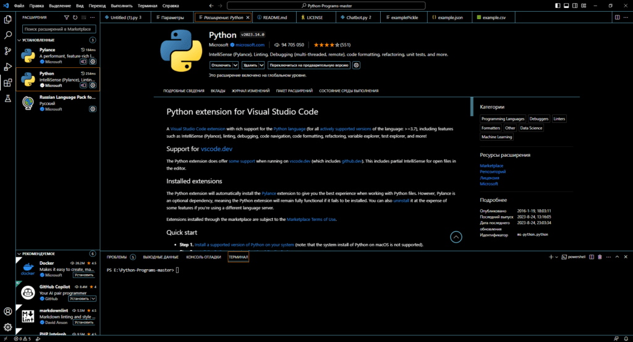Click the filter extensions funnel icon
The height and width of the screenshot is (342, 633).
click(x=67, y=18)
